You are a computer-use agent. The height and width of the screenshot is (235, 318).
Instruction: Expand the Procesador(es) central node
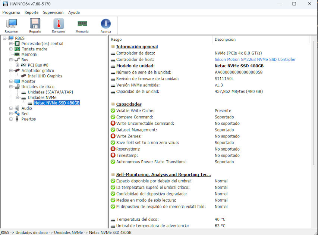tap(11, 43)
